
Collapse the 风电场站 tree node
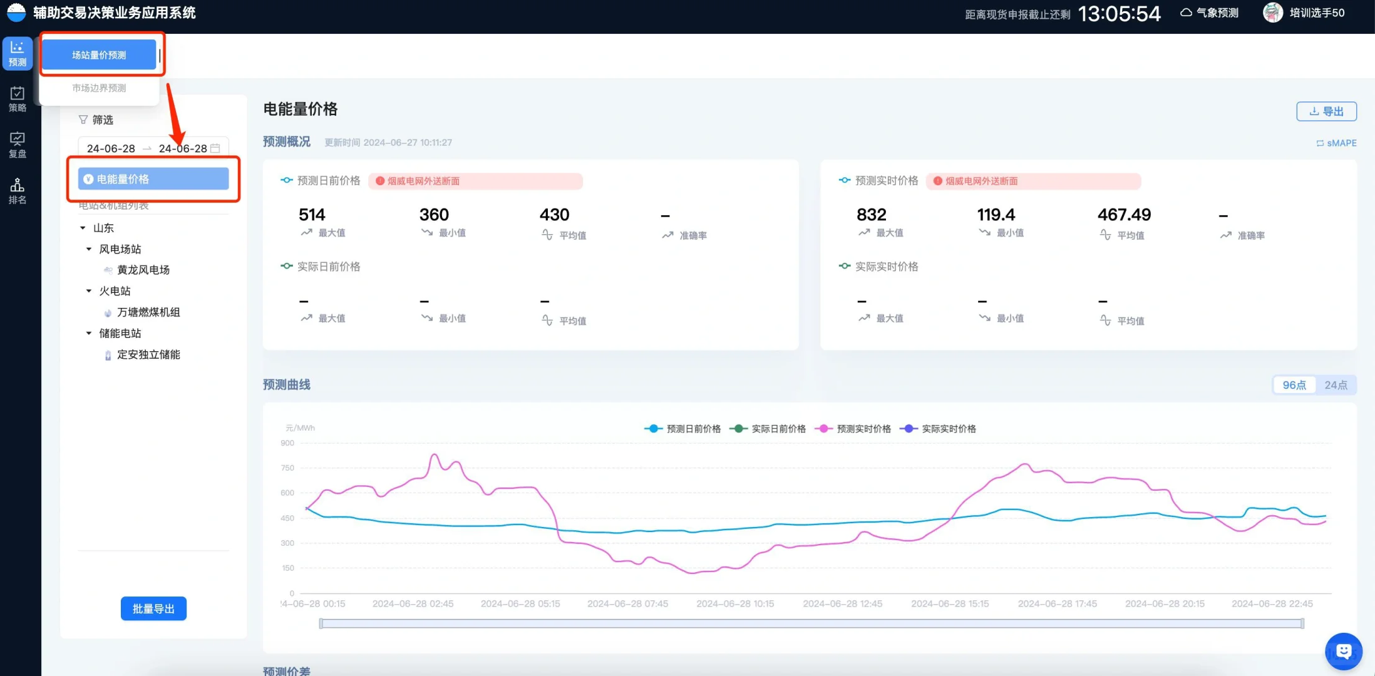[x=89, y=249]
